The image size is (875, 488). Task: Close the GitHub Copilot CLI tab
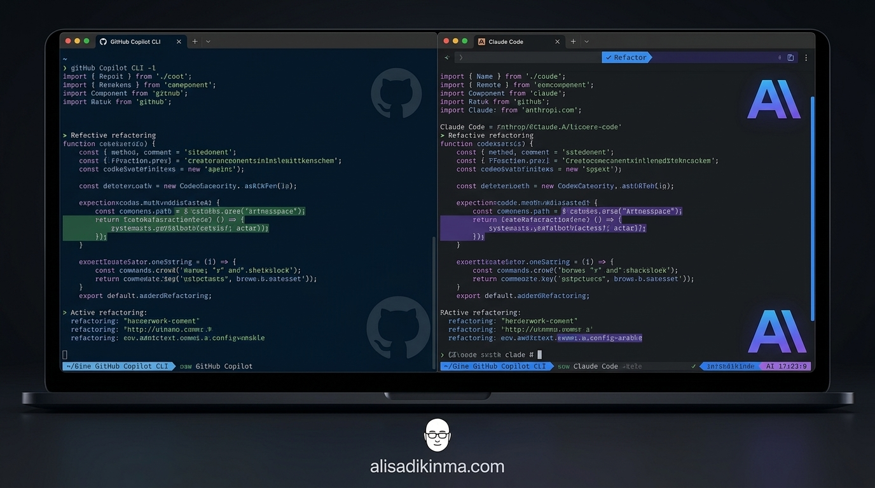point(179,41)
